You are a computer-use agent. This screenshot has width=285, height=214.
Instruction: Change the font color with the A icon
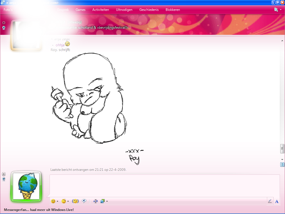[x=276, y=201]
